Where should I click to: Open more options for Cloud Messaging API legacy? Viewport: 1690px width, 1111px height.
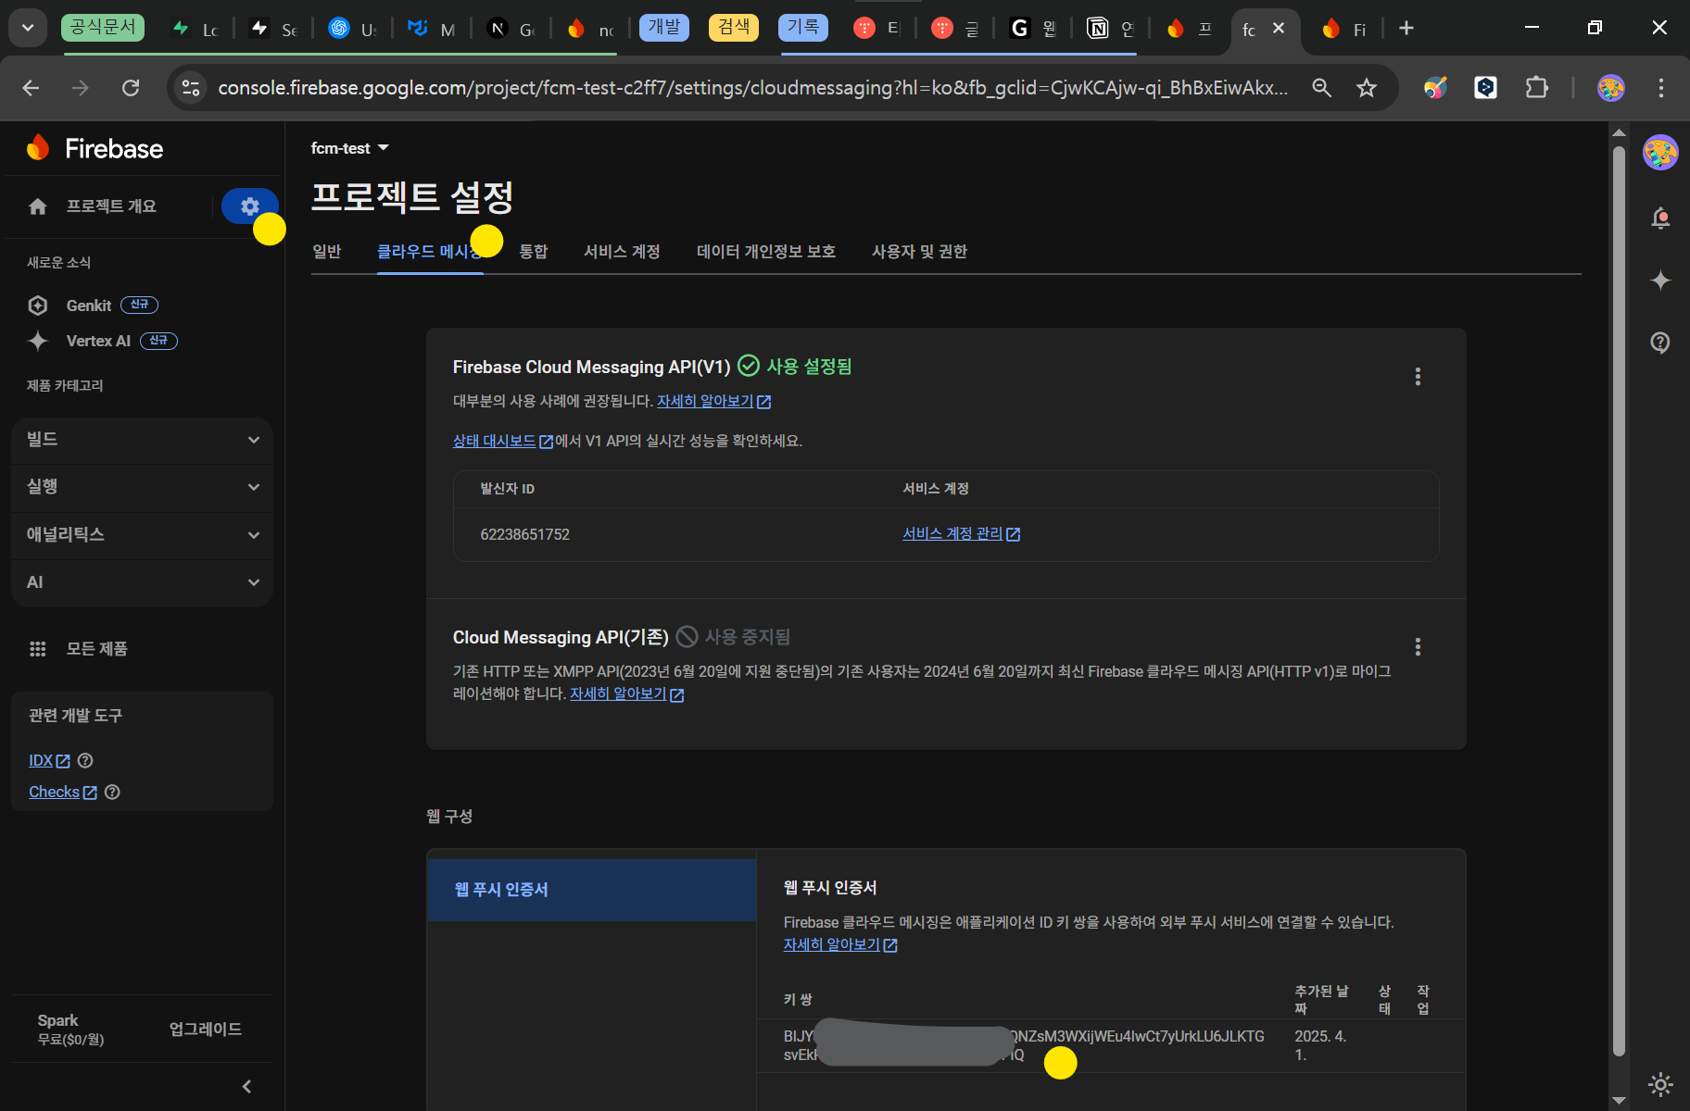[1418, 647]
